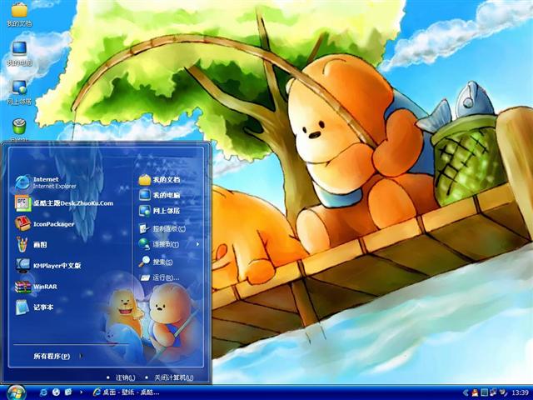The width and height of the screenshot is (533, 400).
Task: Open the Recycle Bin desktop icon
Action: point(19,129)
